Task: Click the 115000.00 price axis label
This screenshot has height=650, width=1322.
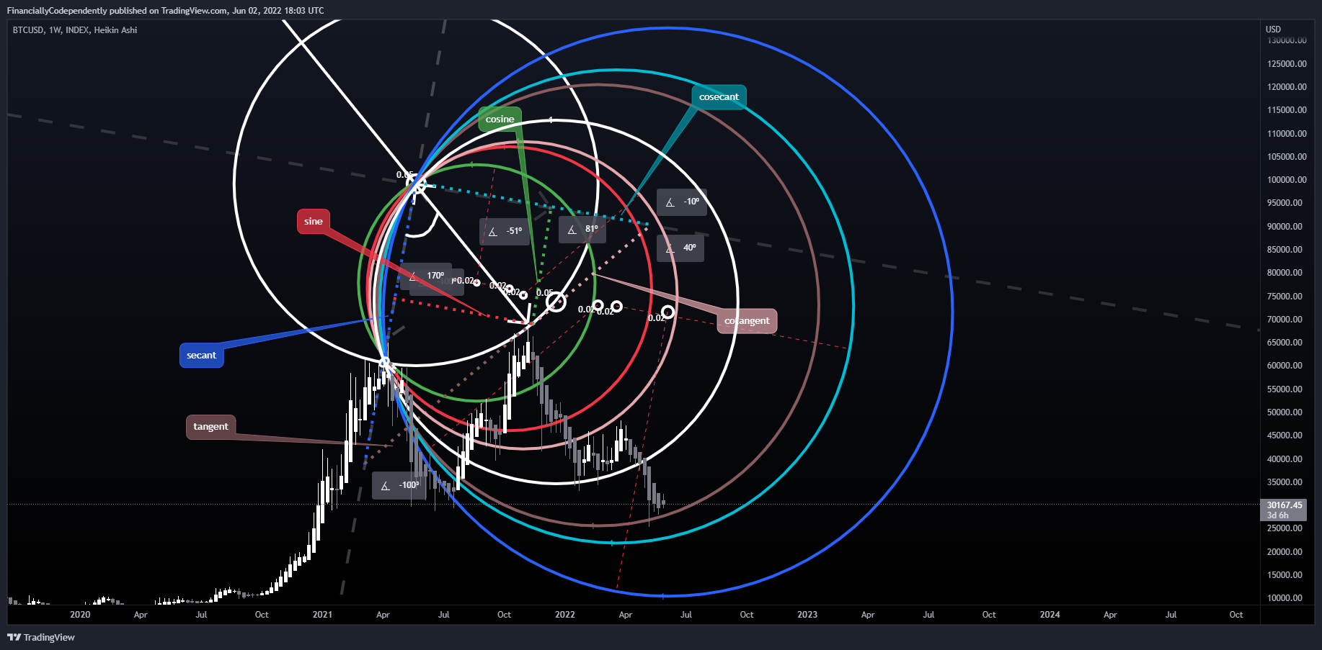Action: [x=1287, y=110]
